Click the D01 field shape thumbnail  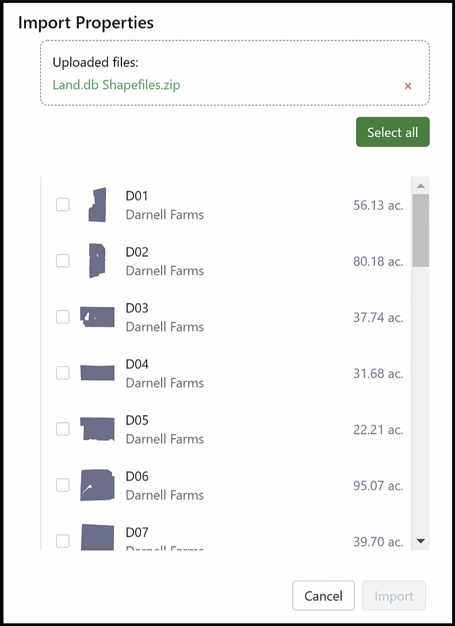pyautogui.click(x=97, y=205)
